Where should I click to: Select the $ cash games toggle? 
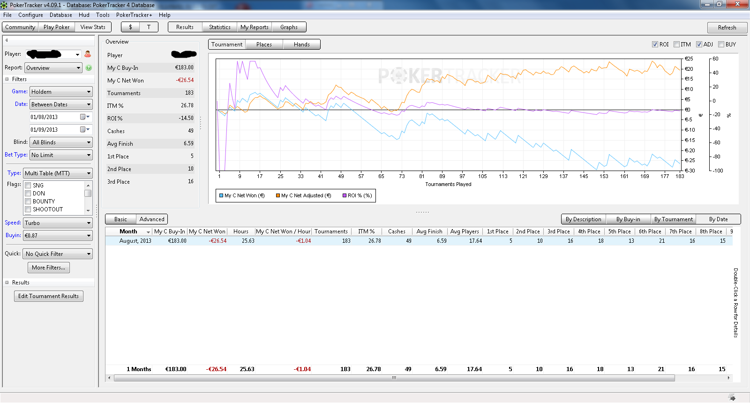tap(130, 27)
